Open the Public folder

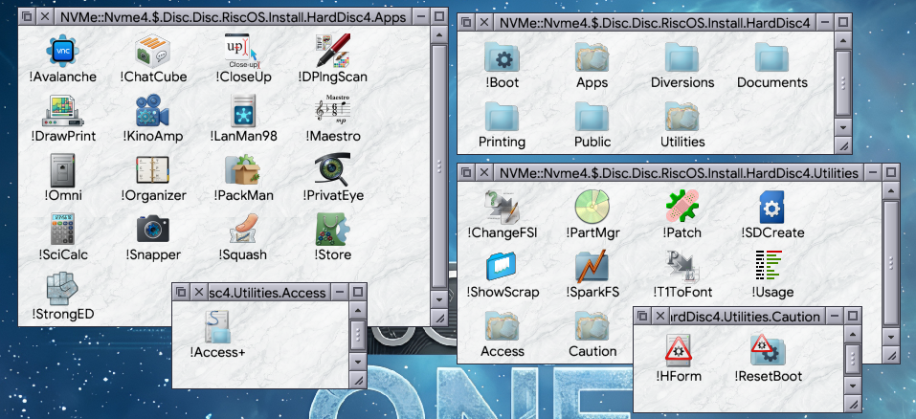coord(592,117)
